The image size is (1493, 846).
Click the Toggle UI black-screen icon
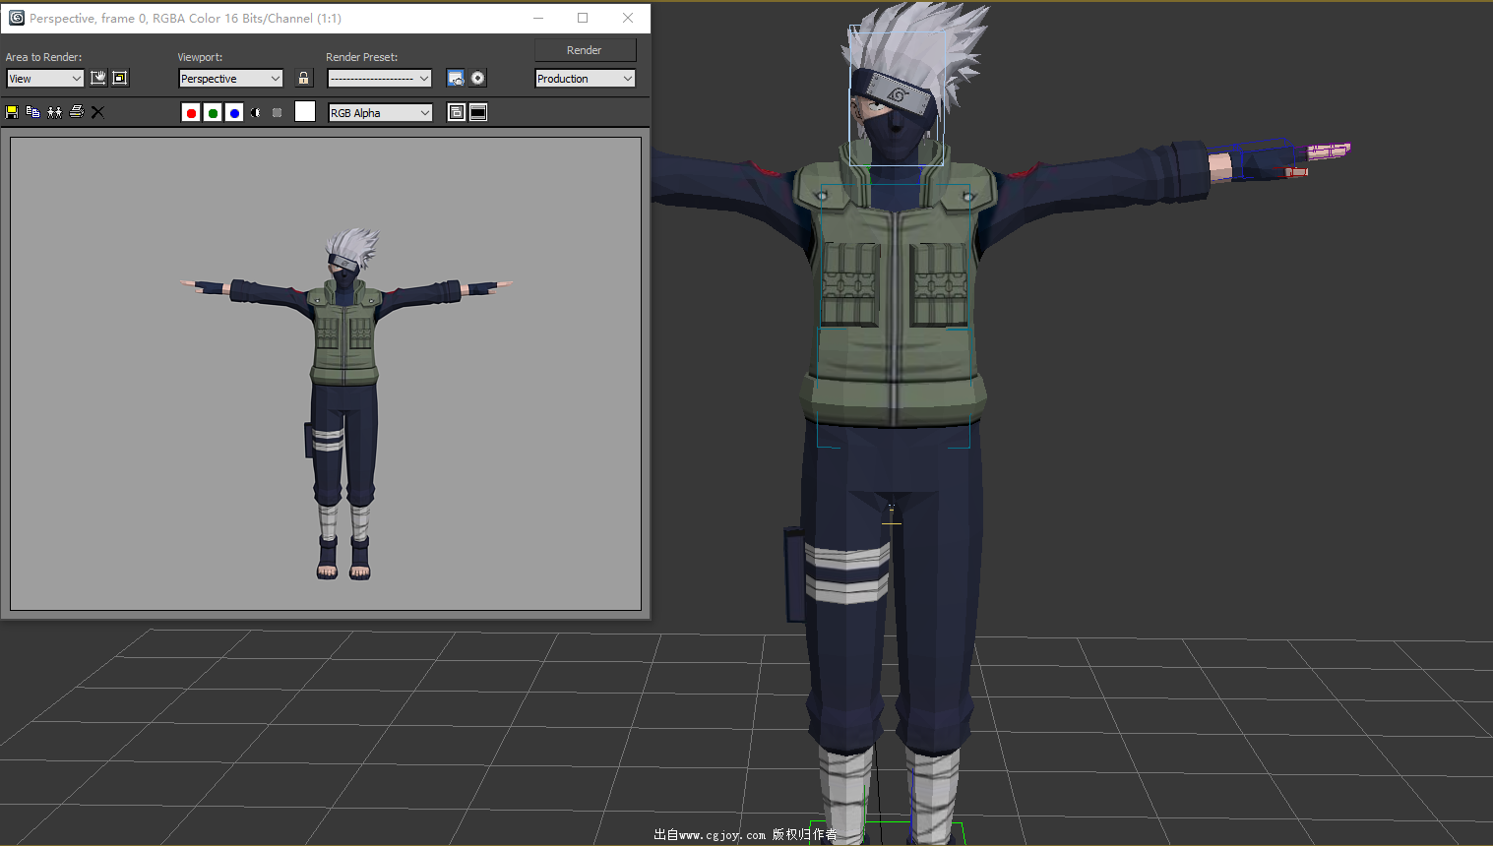pos(478,112)
